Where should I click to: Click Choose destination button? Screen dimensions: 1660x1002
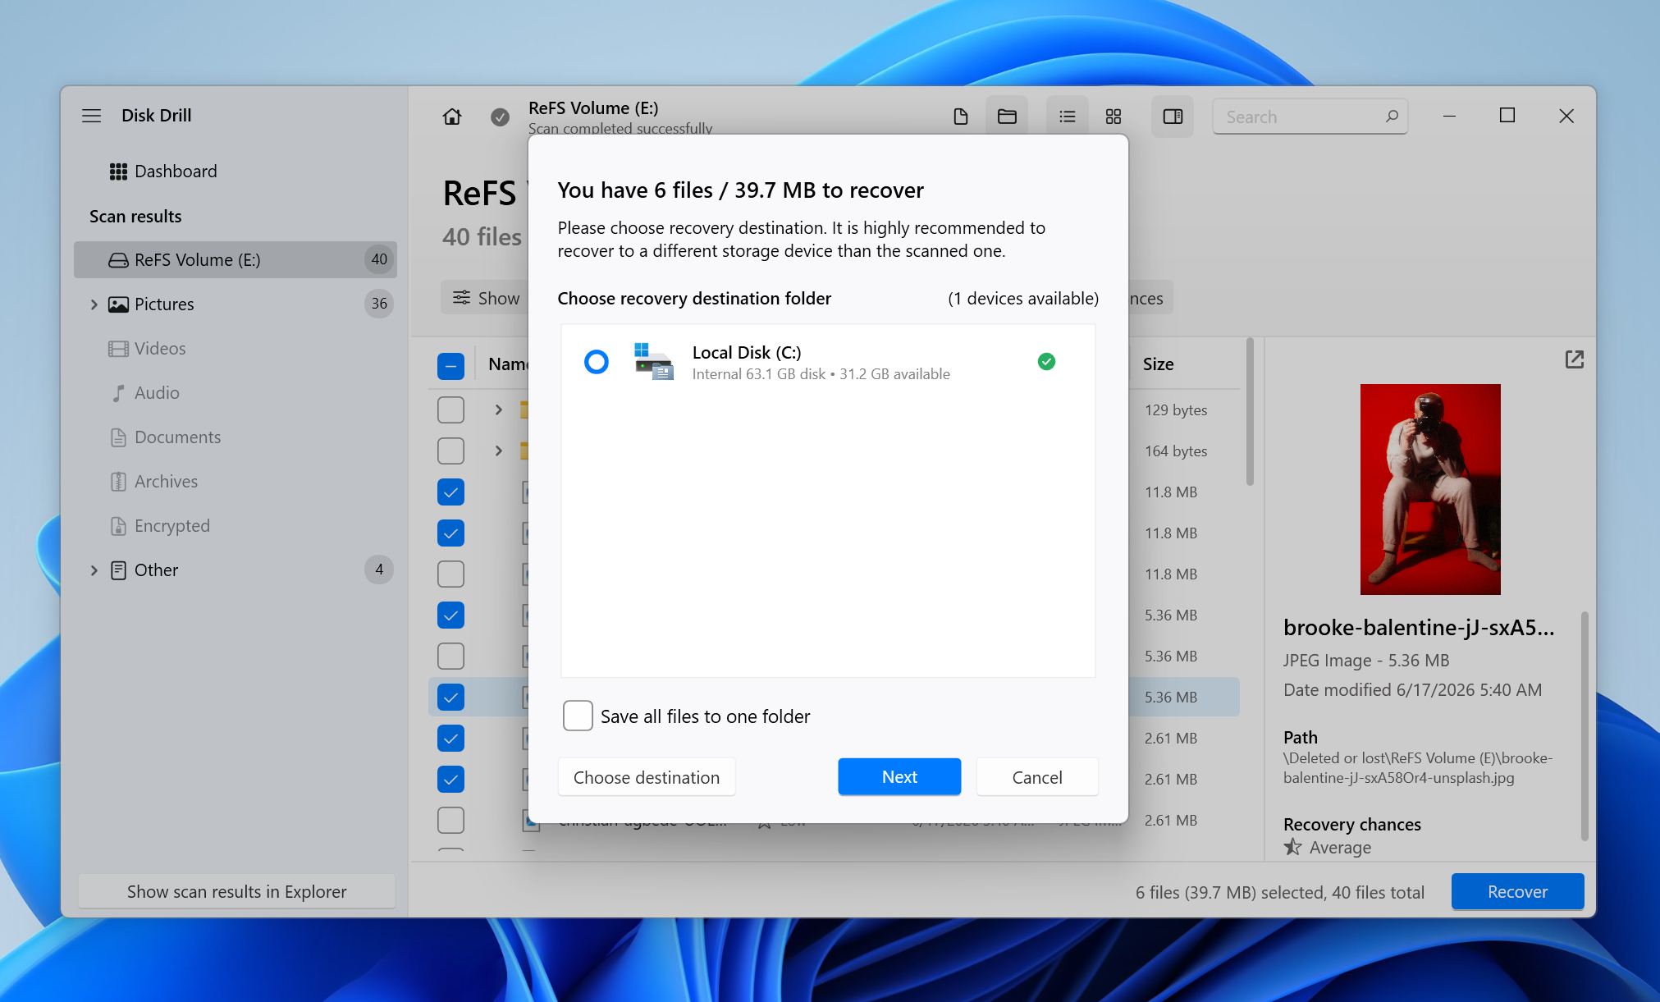(647, 777)
